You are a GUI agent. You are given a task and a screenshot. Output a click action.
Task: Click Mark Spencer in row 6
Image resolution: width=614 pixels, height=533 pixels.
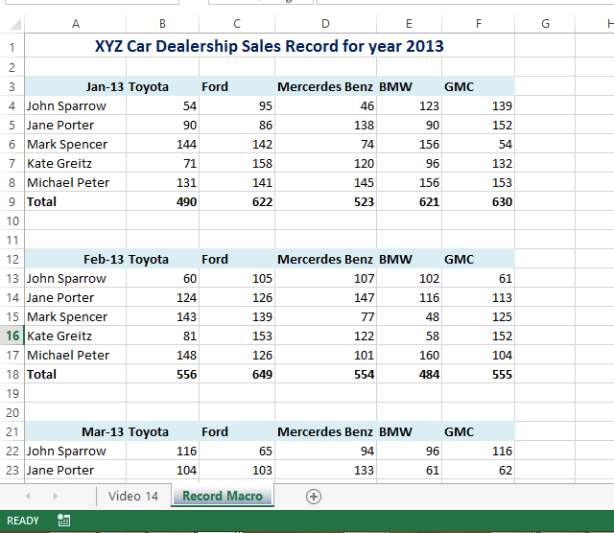click(76, 144)
